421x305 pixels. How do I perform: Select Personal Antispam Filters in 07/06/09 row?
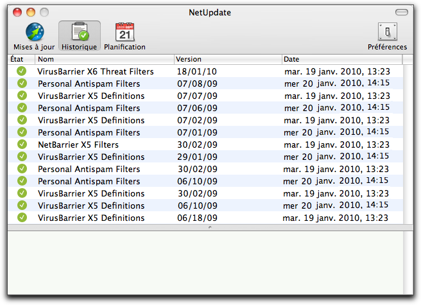tap(89, 109)
